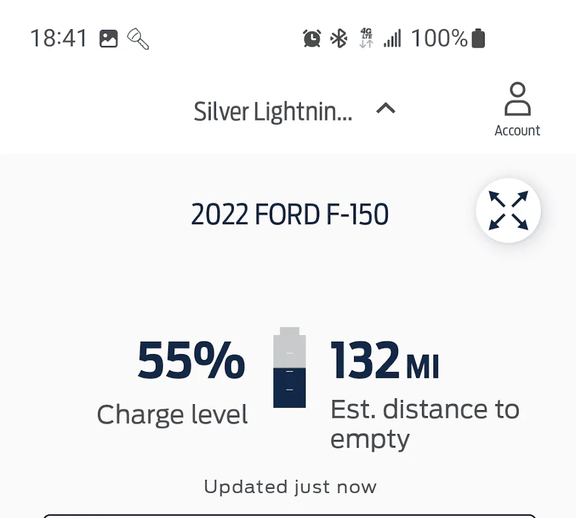The height and width of the screenshot is (518, 576).
Task: Tap the expand arrows fullscreen icon
Action: click(x=508, y=210)
